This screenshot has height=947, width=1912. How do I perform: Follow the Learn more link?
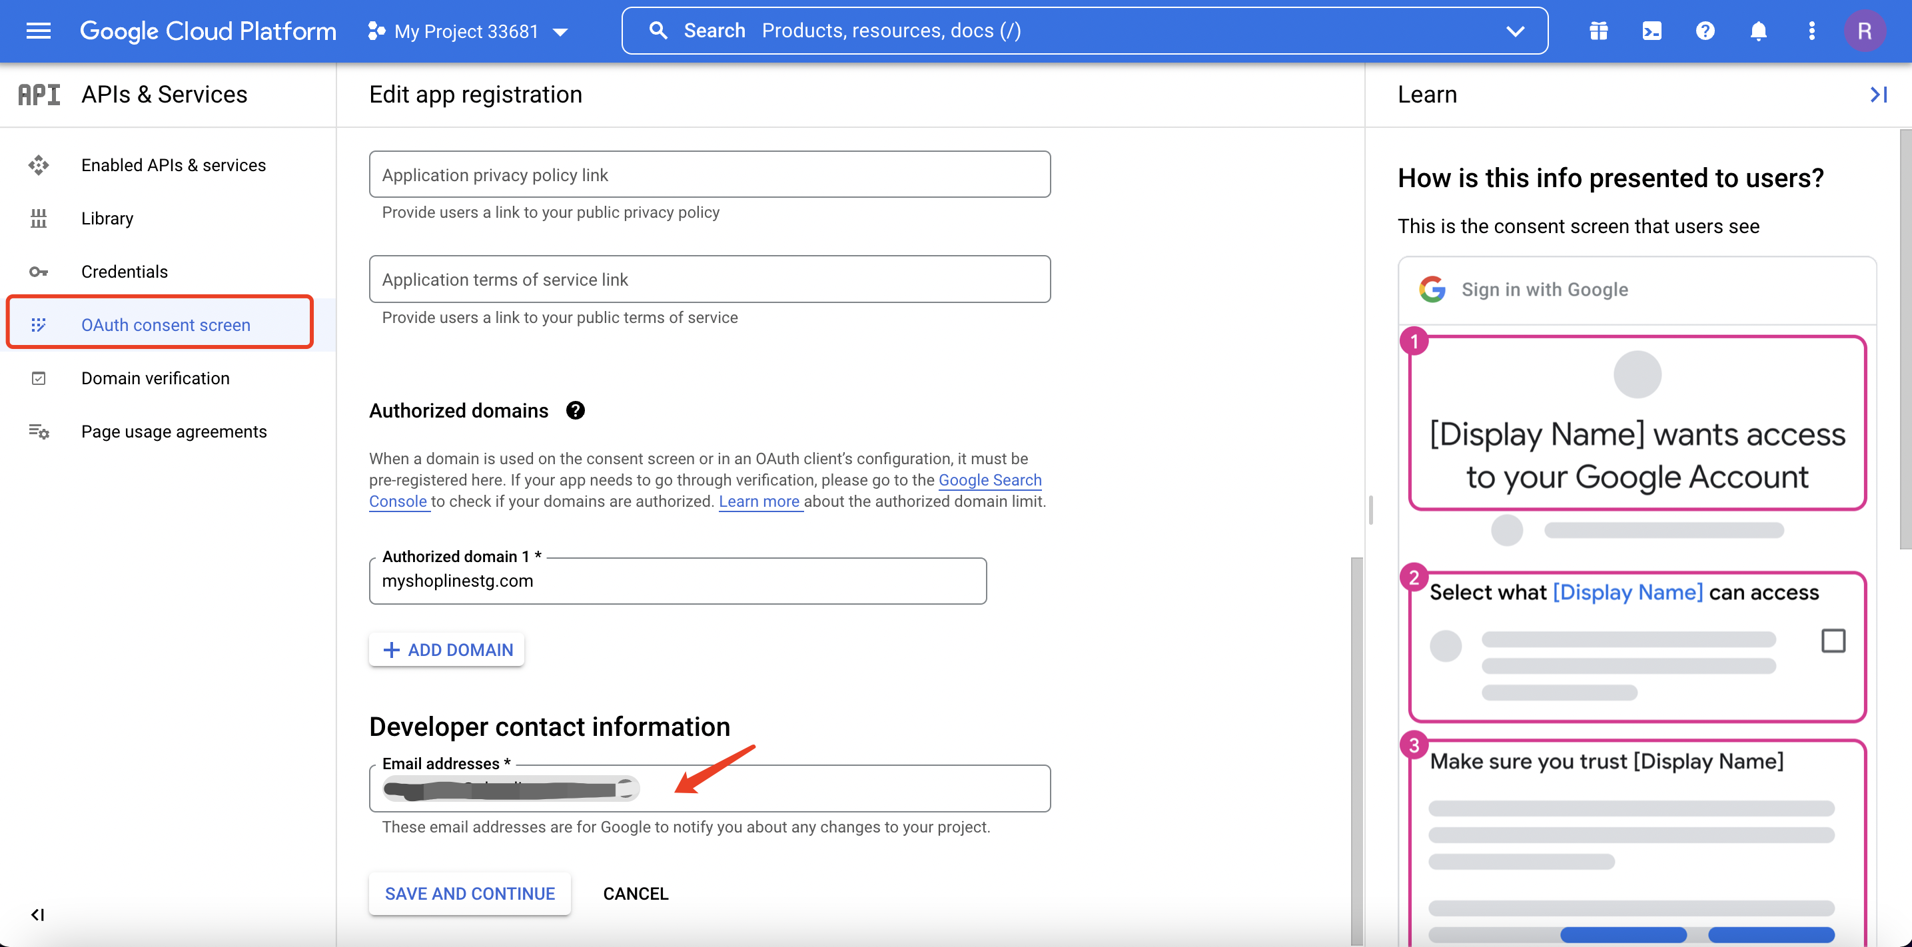(x=759, y=501)
